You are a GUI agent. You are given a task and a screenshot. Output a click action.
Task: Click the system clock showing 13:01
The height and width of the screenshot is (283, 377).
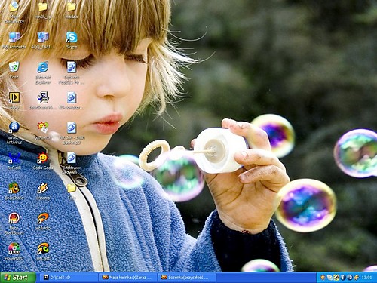pyautogui.click(x=366, y=278)
